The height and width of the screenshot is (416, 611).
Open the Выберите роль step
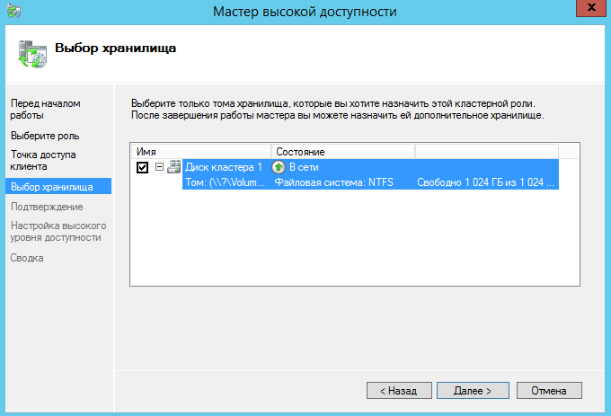(x=45, y=136)
